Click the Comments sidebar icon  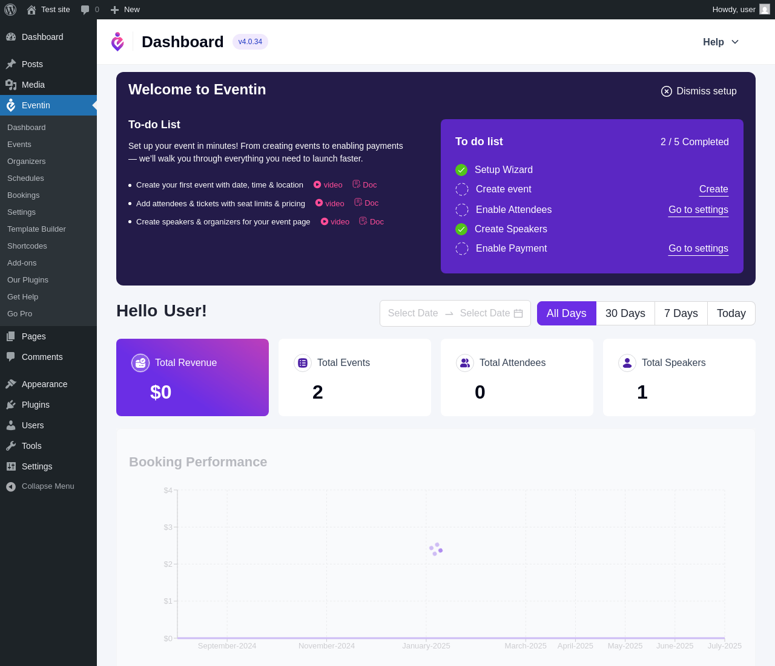(11, 357)
